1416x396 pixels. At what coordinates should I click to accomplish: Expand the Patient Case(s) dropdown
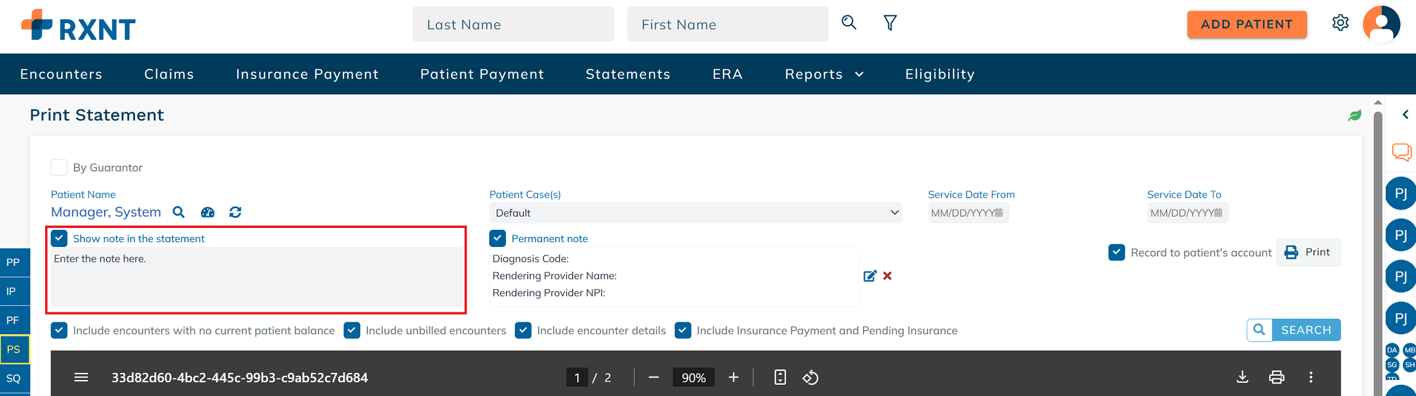695,213
